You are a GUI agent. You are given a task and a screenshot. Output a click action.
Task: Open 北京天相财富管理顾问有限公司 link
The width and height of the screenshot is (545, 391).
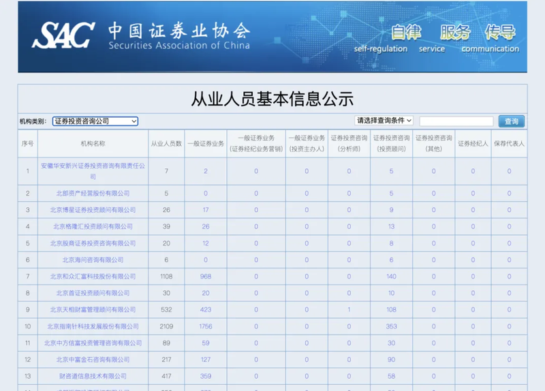[93, 310]
